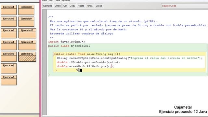
Task: Click the Copy button
Action: tap(72, 6)
